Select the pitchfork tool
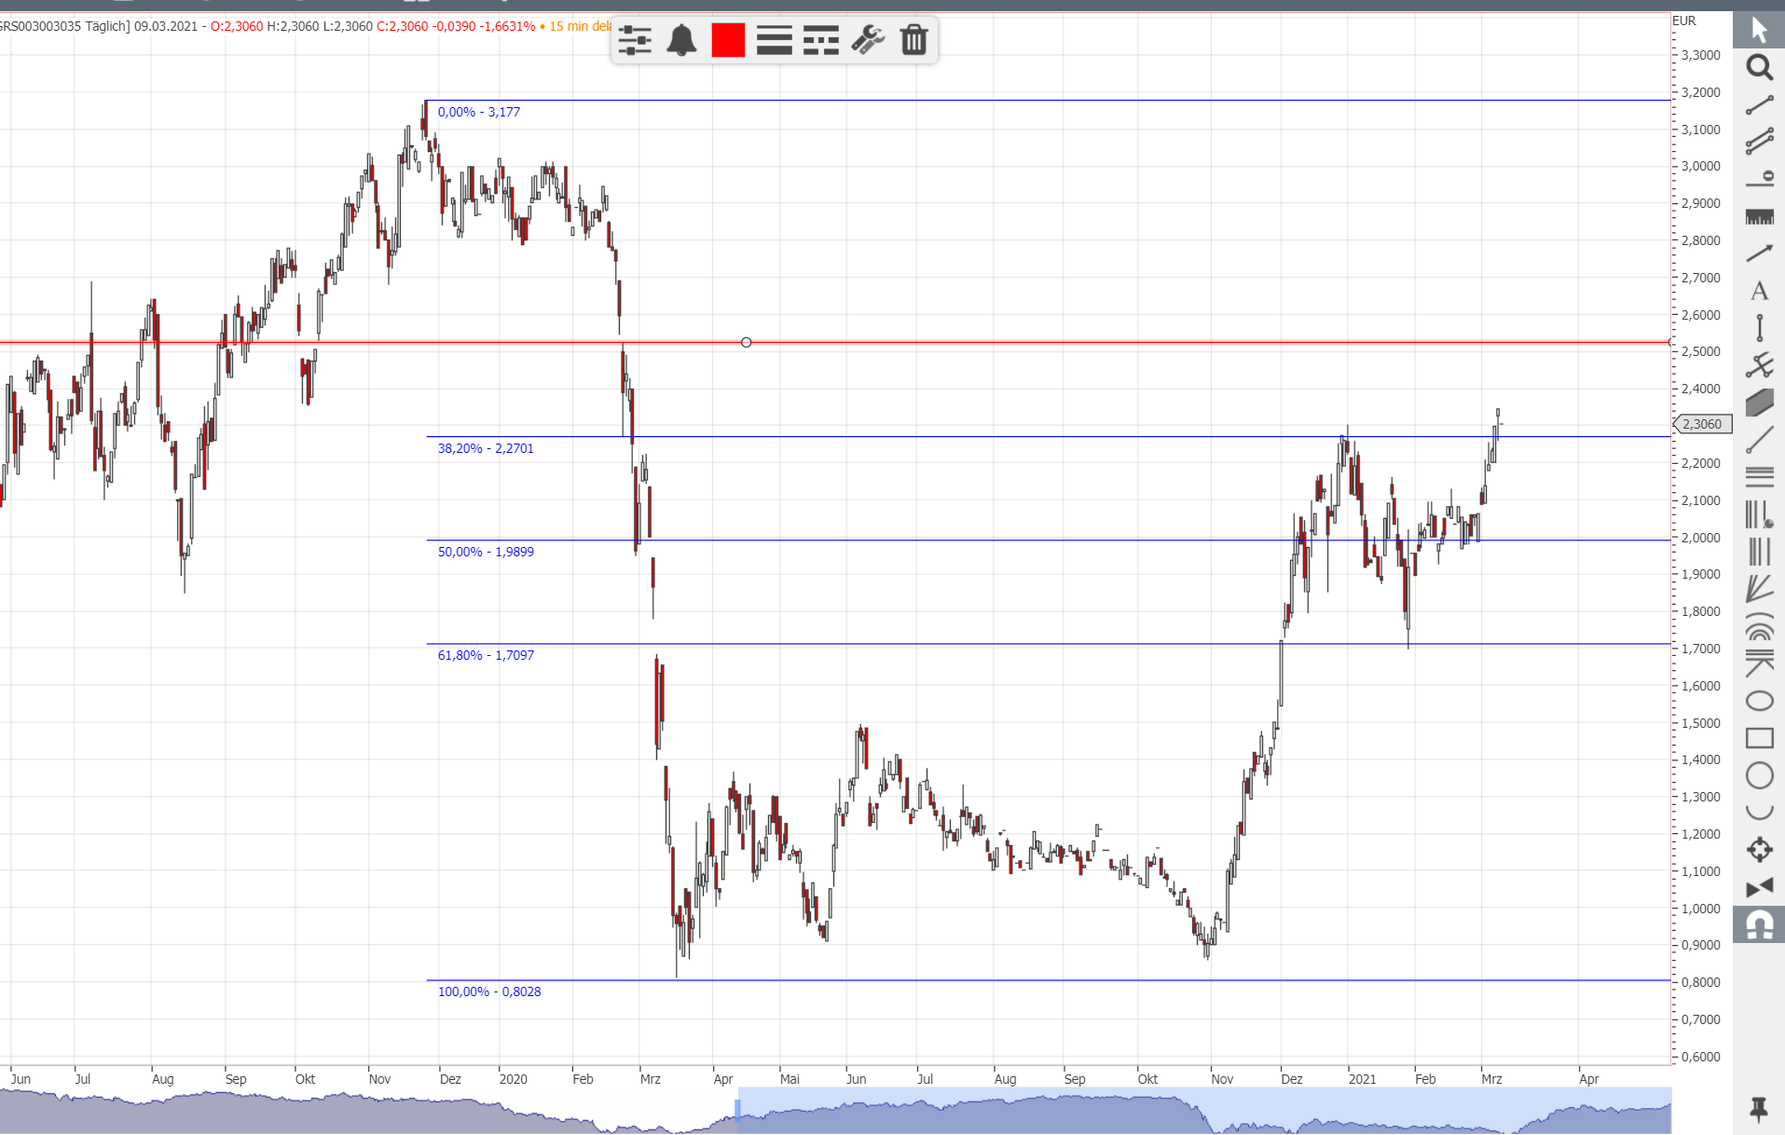1785x1135 pixels. (1759, 365)
